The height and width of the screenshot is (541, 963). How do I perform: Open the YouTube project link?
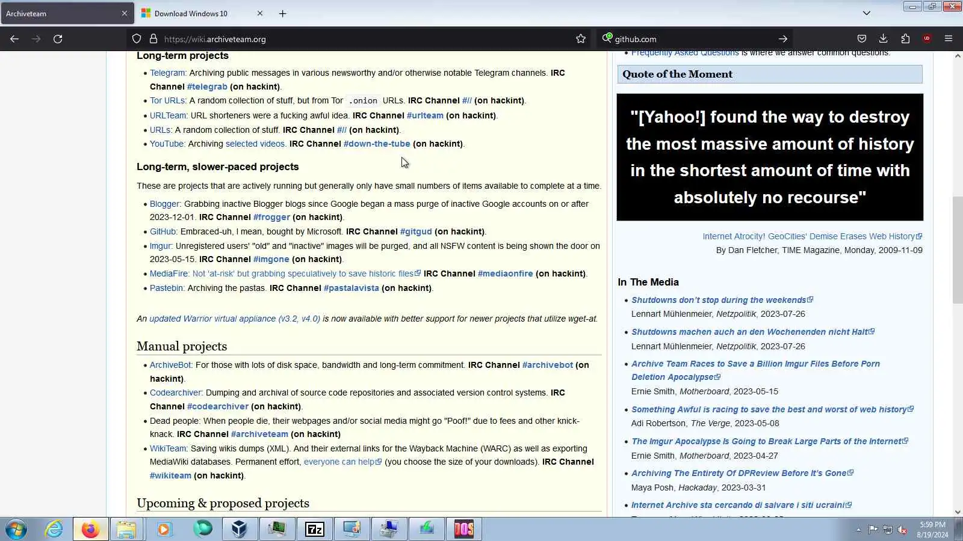click(x=167, y=144)
